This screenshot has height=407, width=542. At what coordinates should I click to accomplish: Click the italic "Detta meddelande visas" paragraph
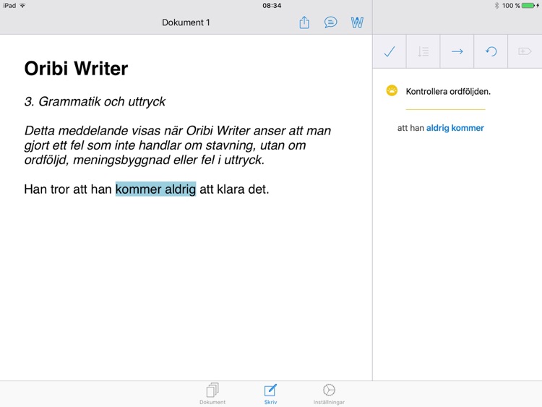click(x=177, y=145)
